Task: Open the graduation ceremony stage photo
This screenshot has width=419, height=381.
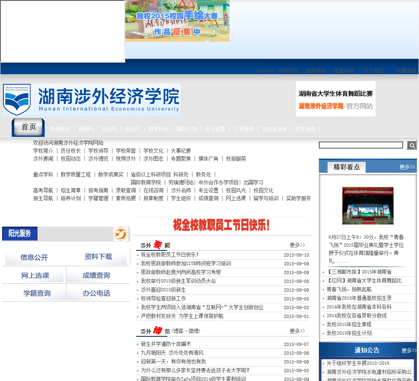Action: pos(368,206)
